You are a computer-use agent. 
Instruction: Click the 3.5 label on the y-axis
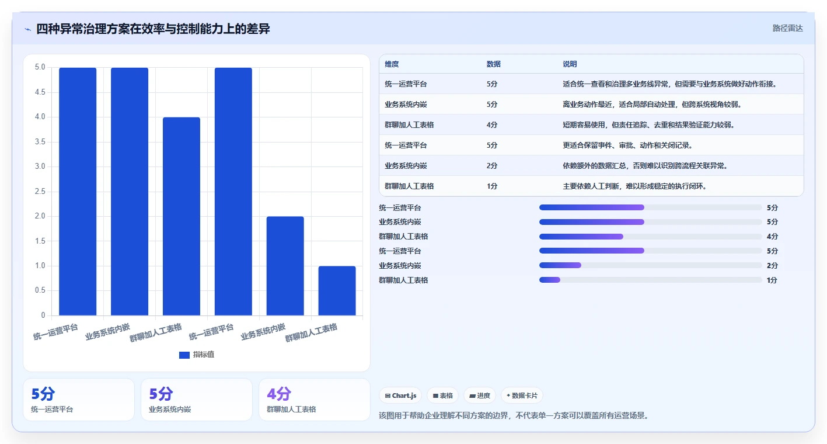40,142
